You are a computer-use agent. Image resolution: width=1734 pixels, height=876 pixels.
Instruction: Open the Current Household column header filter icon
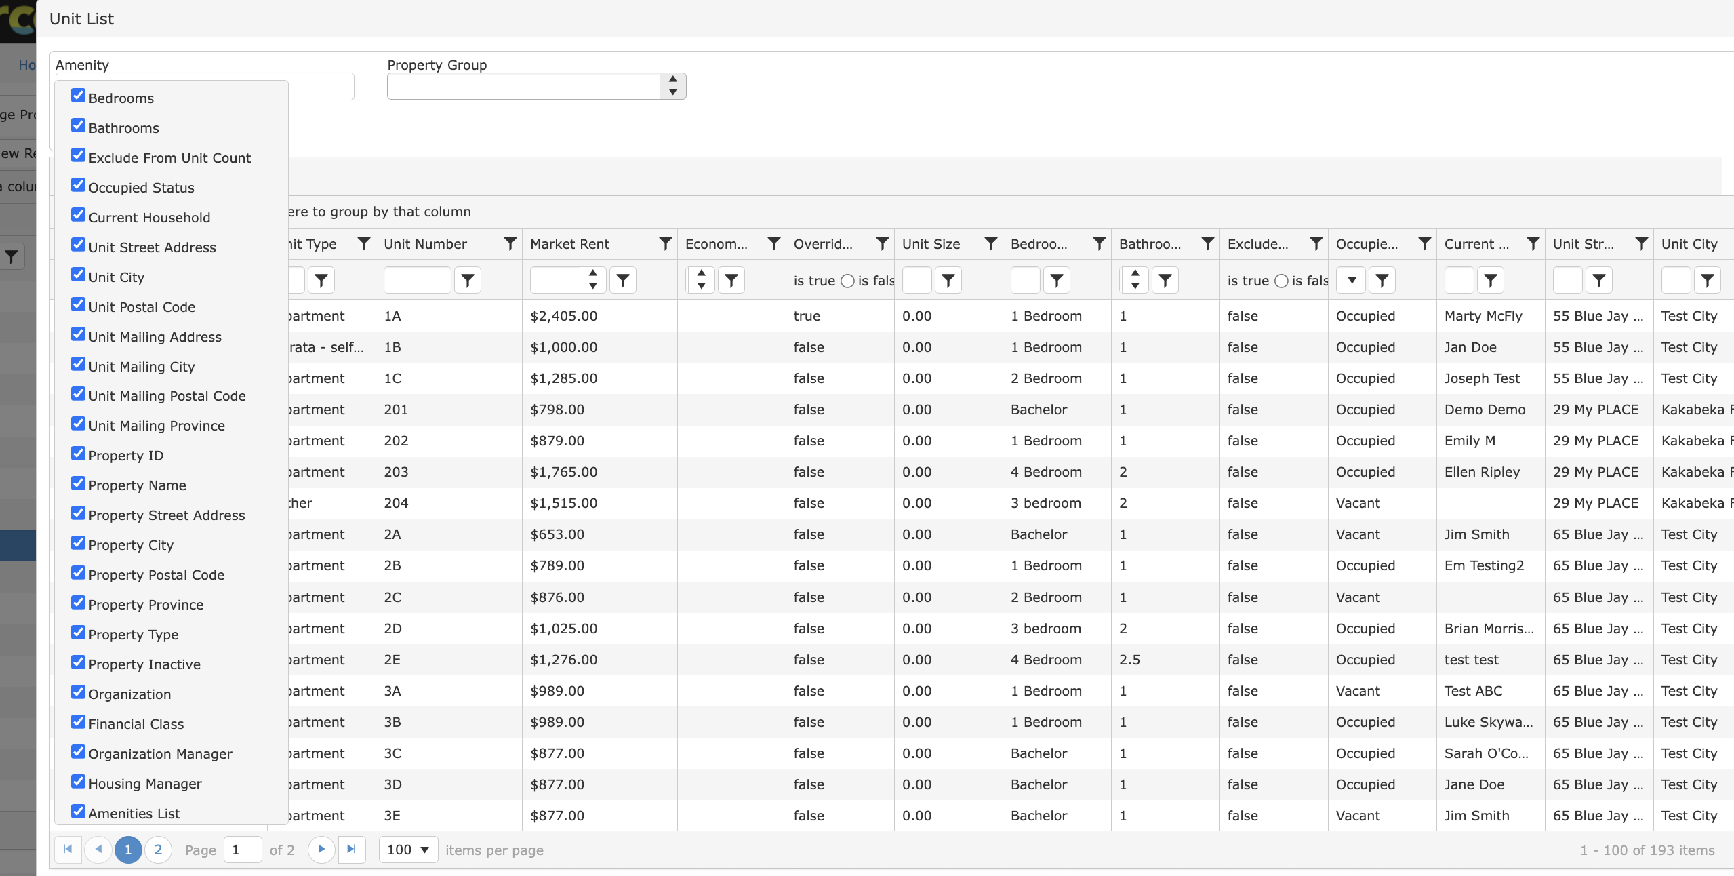click(x=1533, y=243)
